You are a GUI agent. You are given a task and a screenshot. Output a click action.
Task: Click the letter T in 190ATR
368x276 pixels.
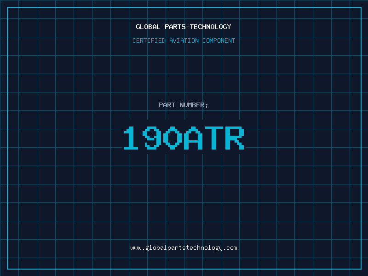(213, 138)
